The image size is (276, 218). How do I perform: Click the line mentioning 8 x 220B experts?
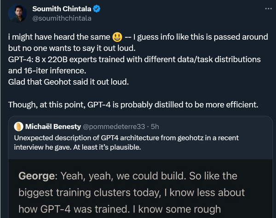coord(134,59)
